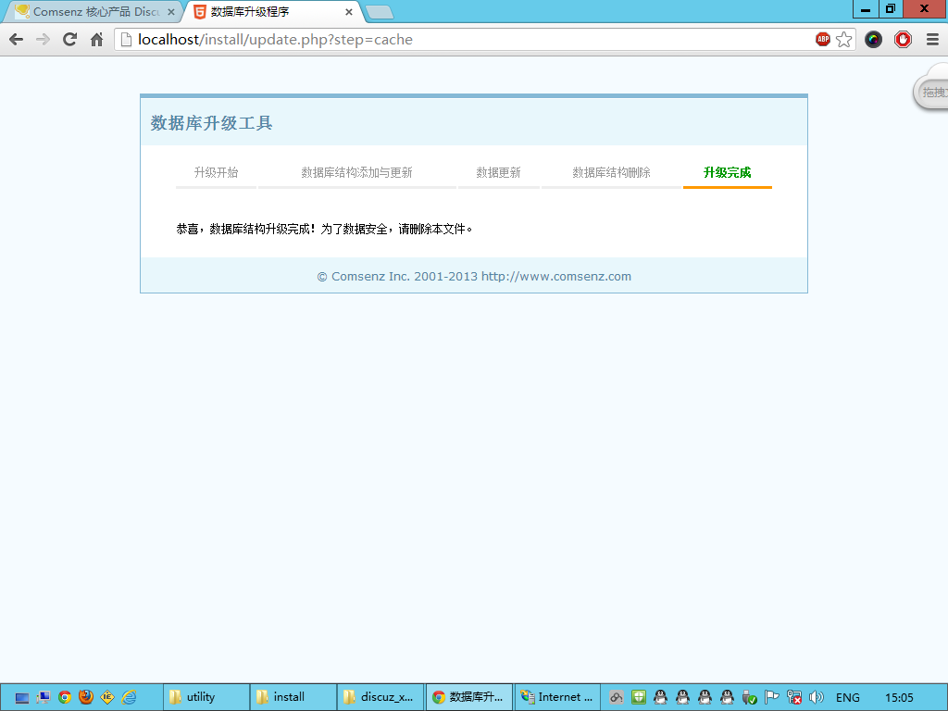Switch to the install folder taskbar button
The width and height of the screenshot is (948, 711).
[293, 697]
